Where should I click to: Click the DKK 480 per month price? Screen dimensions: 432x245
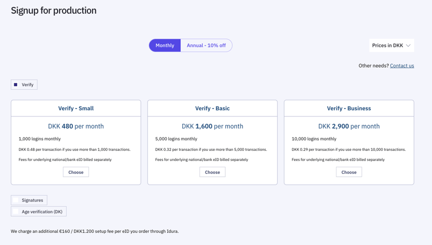click(76, 126)
